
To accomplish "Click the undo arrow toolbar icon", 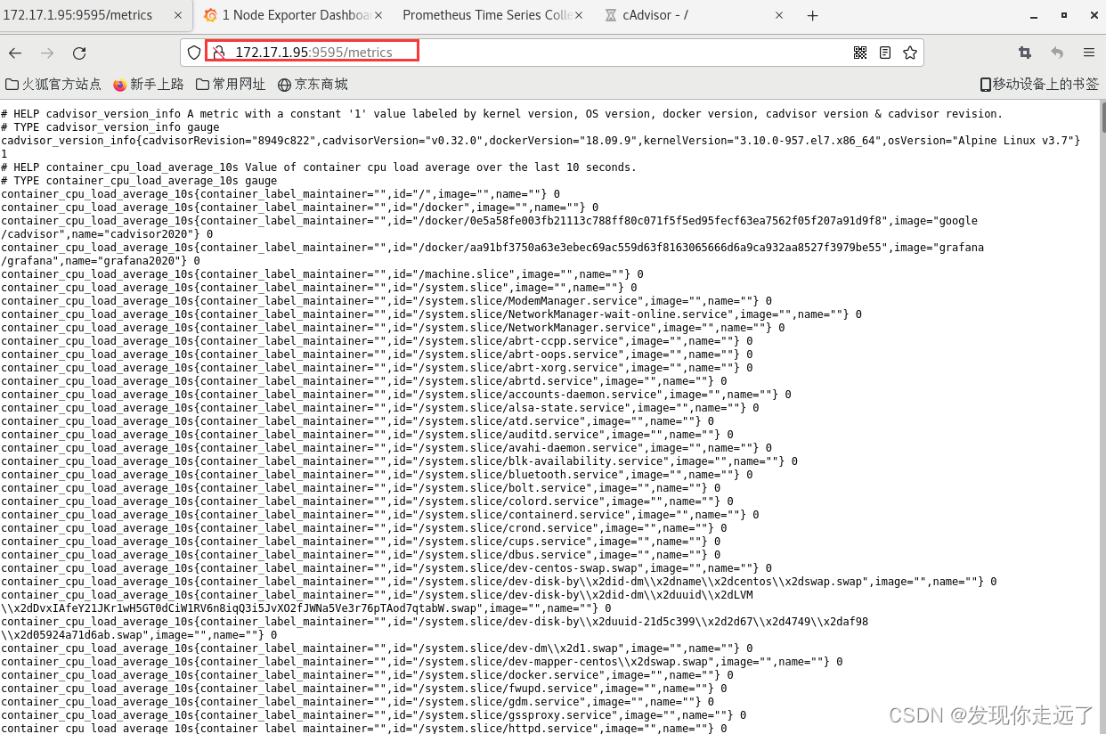I will (1057, 53).
